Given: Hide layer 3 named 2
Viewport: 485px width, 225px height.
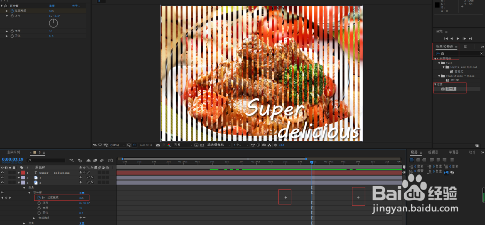Looking at the screenshot, I should tap(2, 182).
